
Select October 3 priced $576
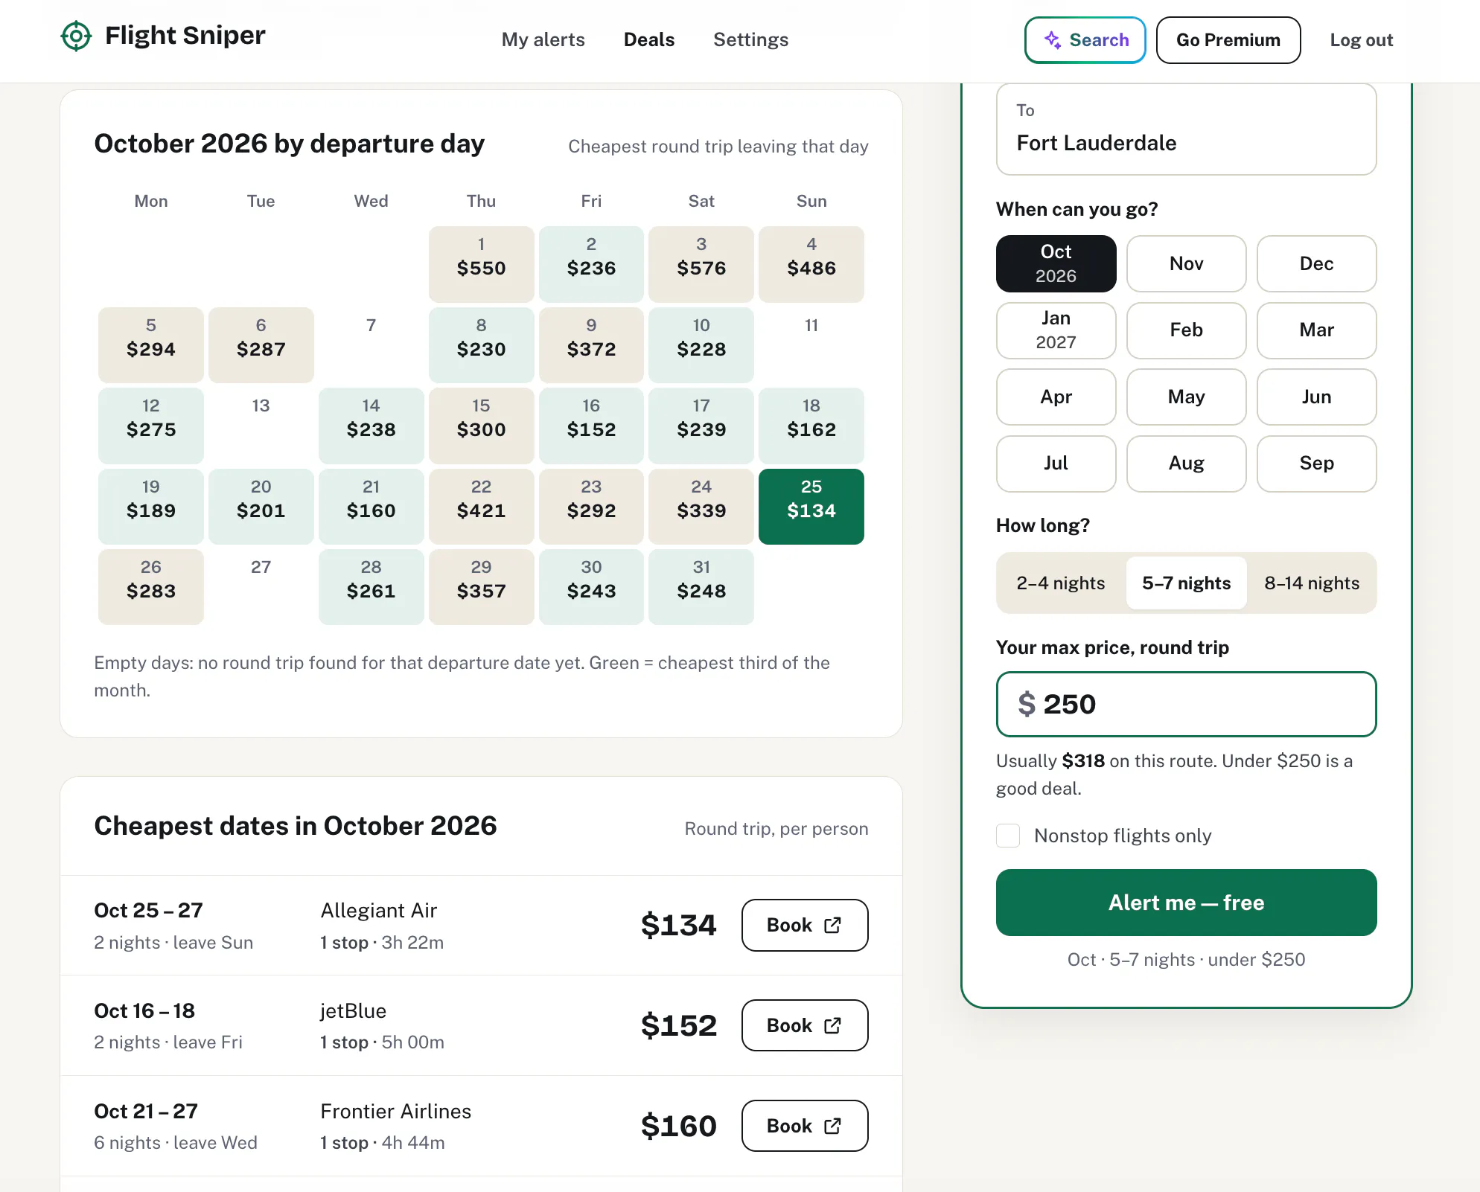coord(701,264)
